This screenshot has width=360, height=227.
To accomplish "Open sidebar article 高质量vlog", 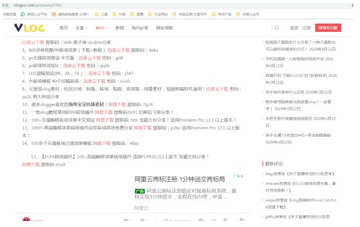I will click(x=298, y=105).
